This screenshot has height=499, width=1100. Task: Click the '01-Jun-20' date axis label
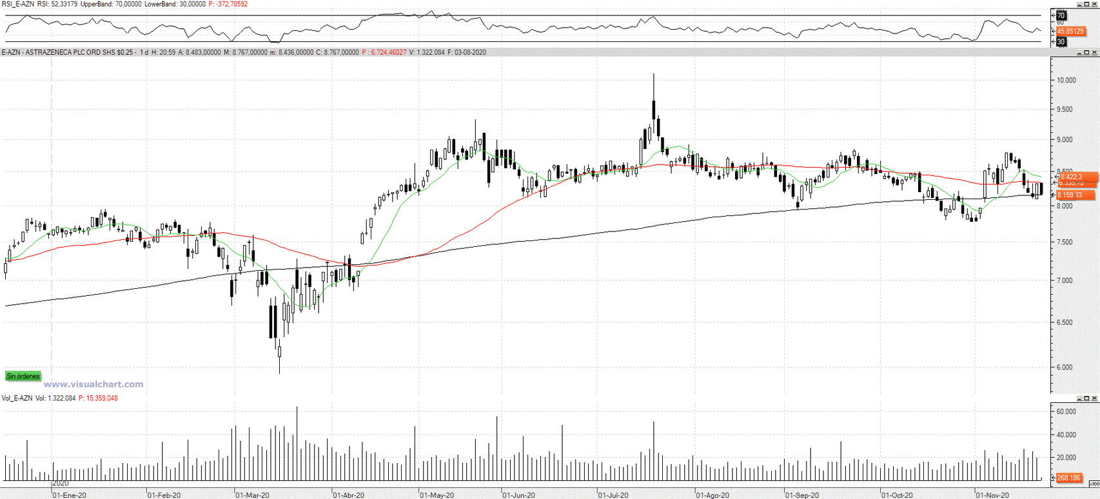click(x=519, y=495)
